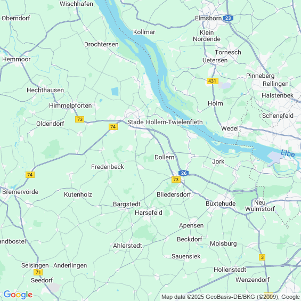
Task: Click the Harsefeld town label
Action: (x=149, y=213)
